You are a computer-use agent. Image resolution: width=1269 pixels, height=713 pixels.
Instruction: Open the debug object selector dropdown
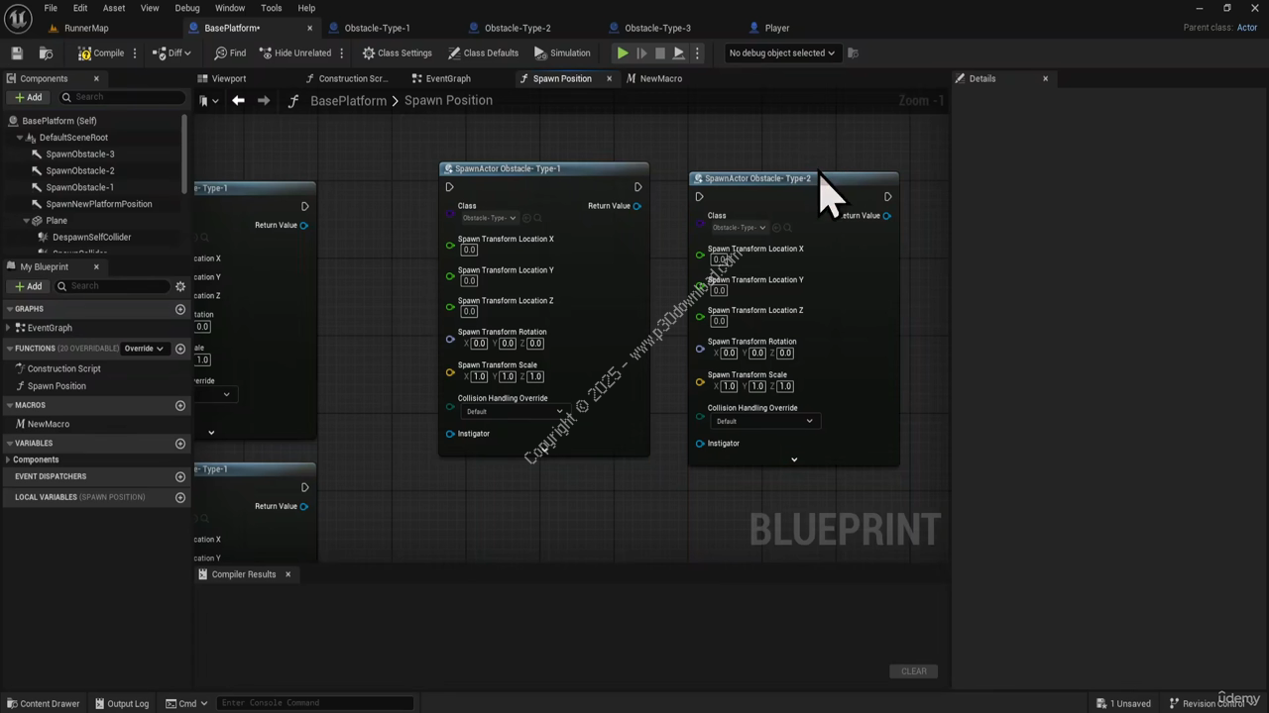pyautogui.click(x=781, y=52)
